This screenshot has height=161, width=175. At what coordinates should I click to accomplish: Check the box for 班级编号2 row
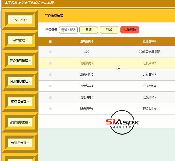[x=50, y=63]
